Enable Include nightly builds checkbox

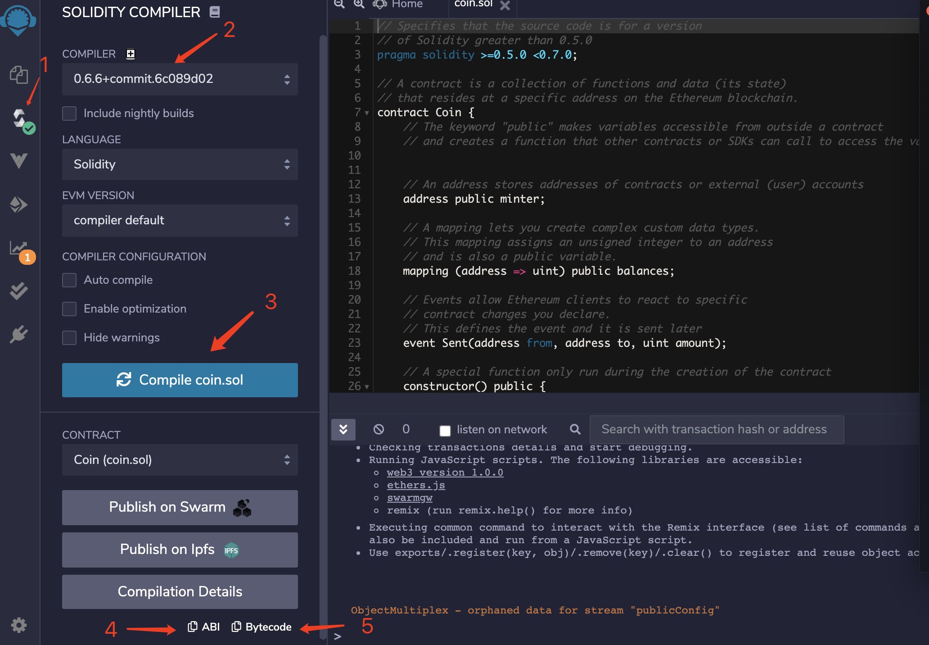pyautogui.click(x=69, y=114)
